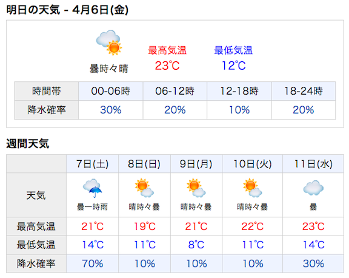The height and width of the screenshot is (278, 349).
Task: Click the umbrella cloud icon for 7日(土)
Action: click(x=92, y=188)
